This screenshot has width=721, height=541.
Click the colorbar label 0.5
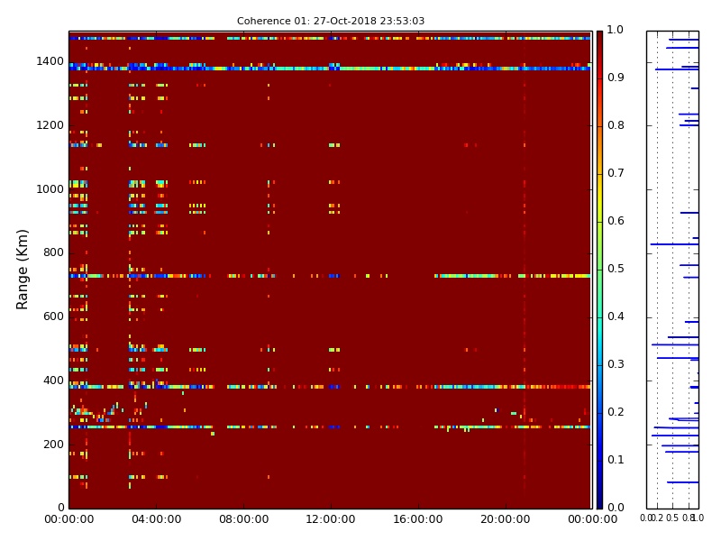(616, 269)
